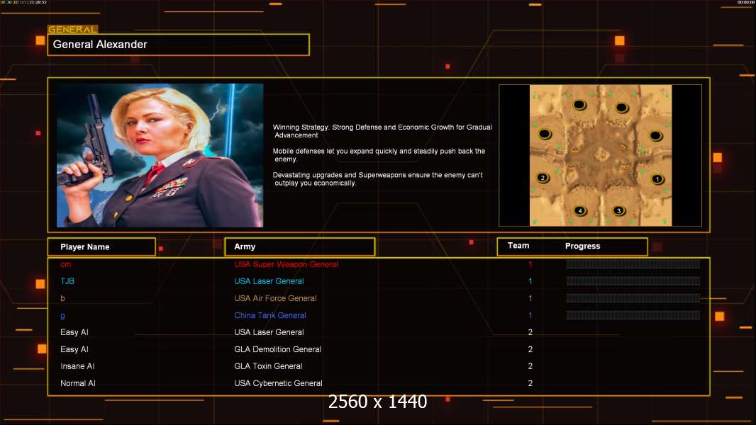Click team number 1 for player b

pyautogui.click(x=530, y=298)
